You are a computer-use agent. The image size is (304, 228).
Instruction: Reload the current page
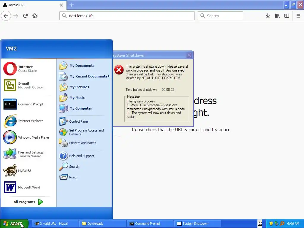click(x=25, y=16)
